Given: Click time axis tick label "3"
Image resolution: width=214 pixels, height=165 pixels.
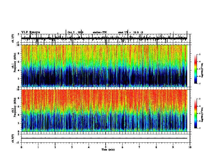Looking at the screenshot, I should point(72,147).
